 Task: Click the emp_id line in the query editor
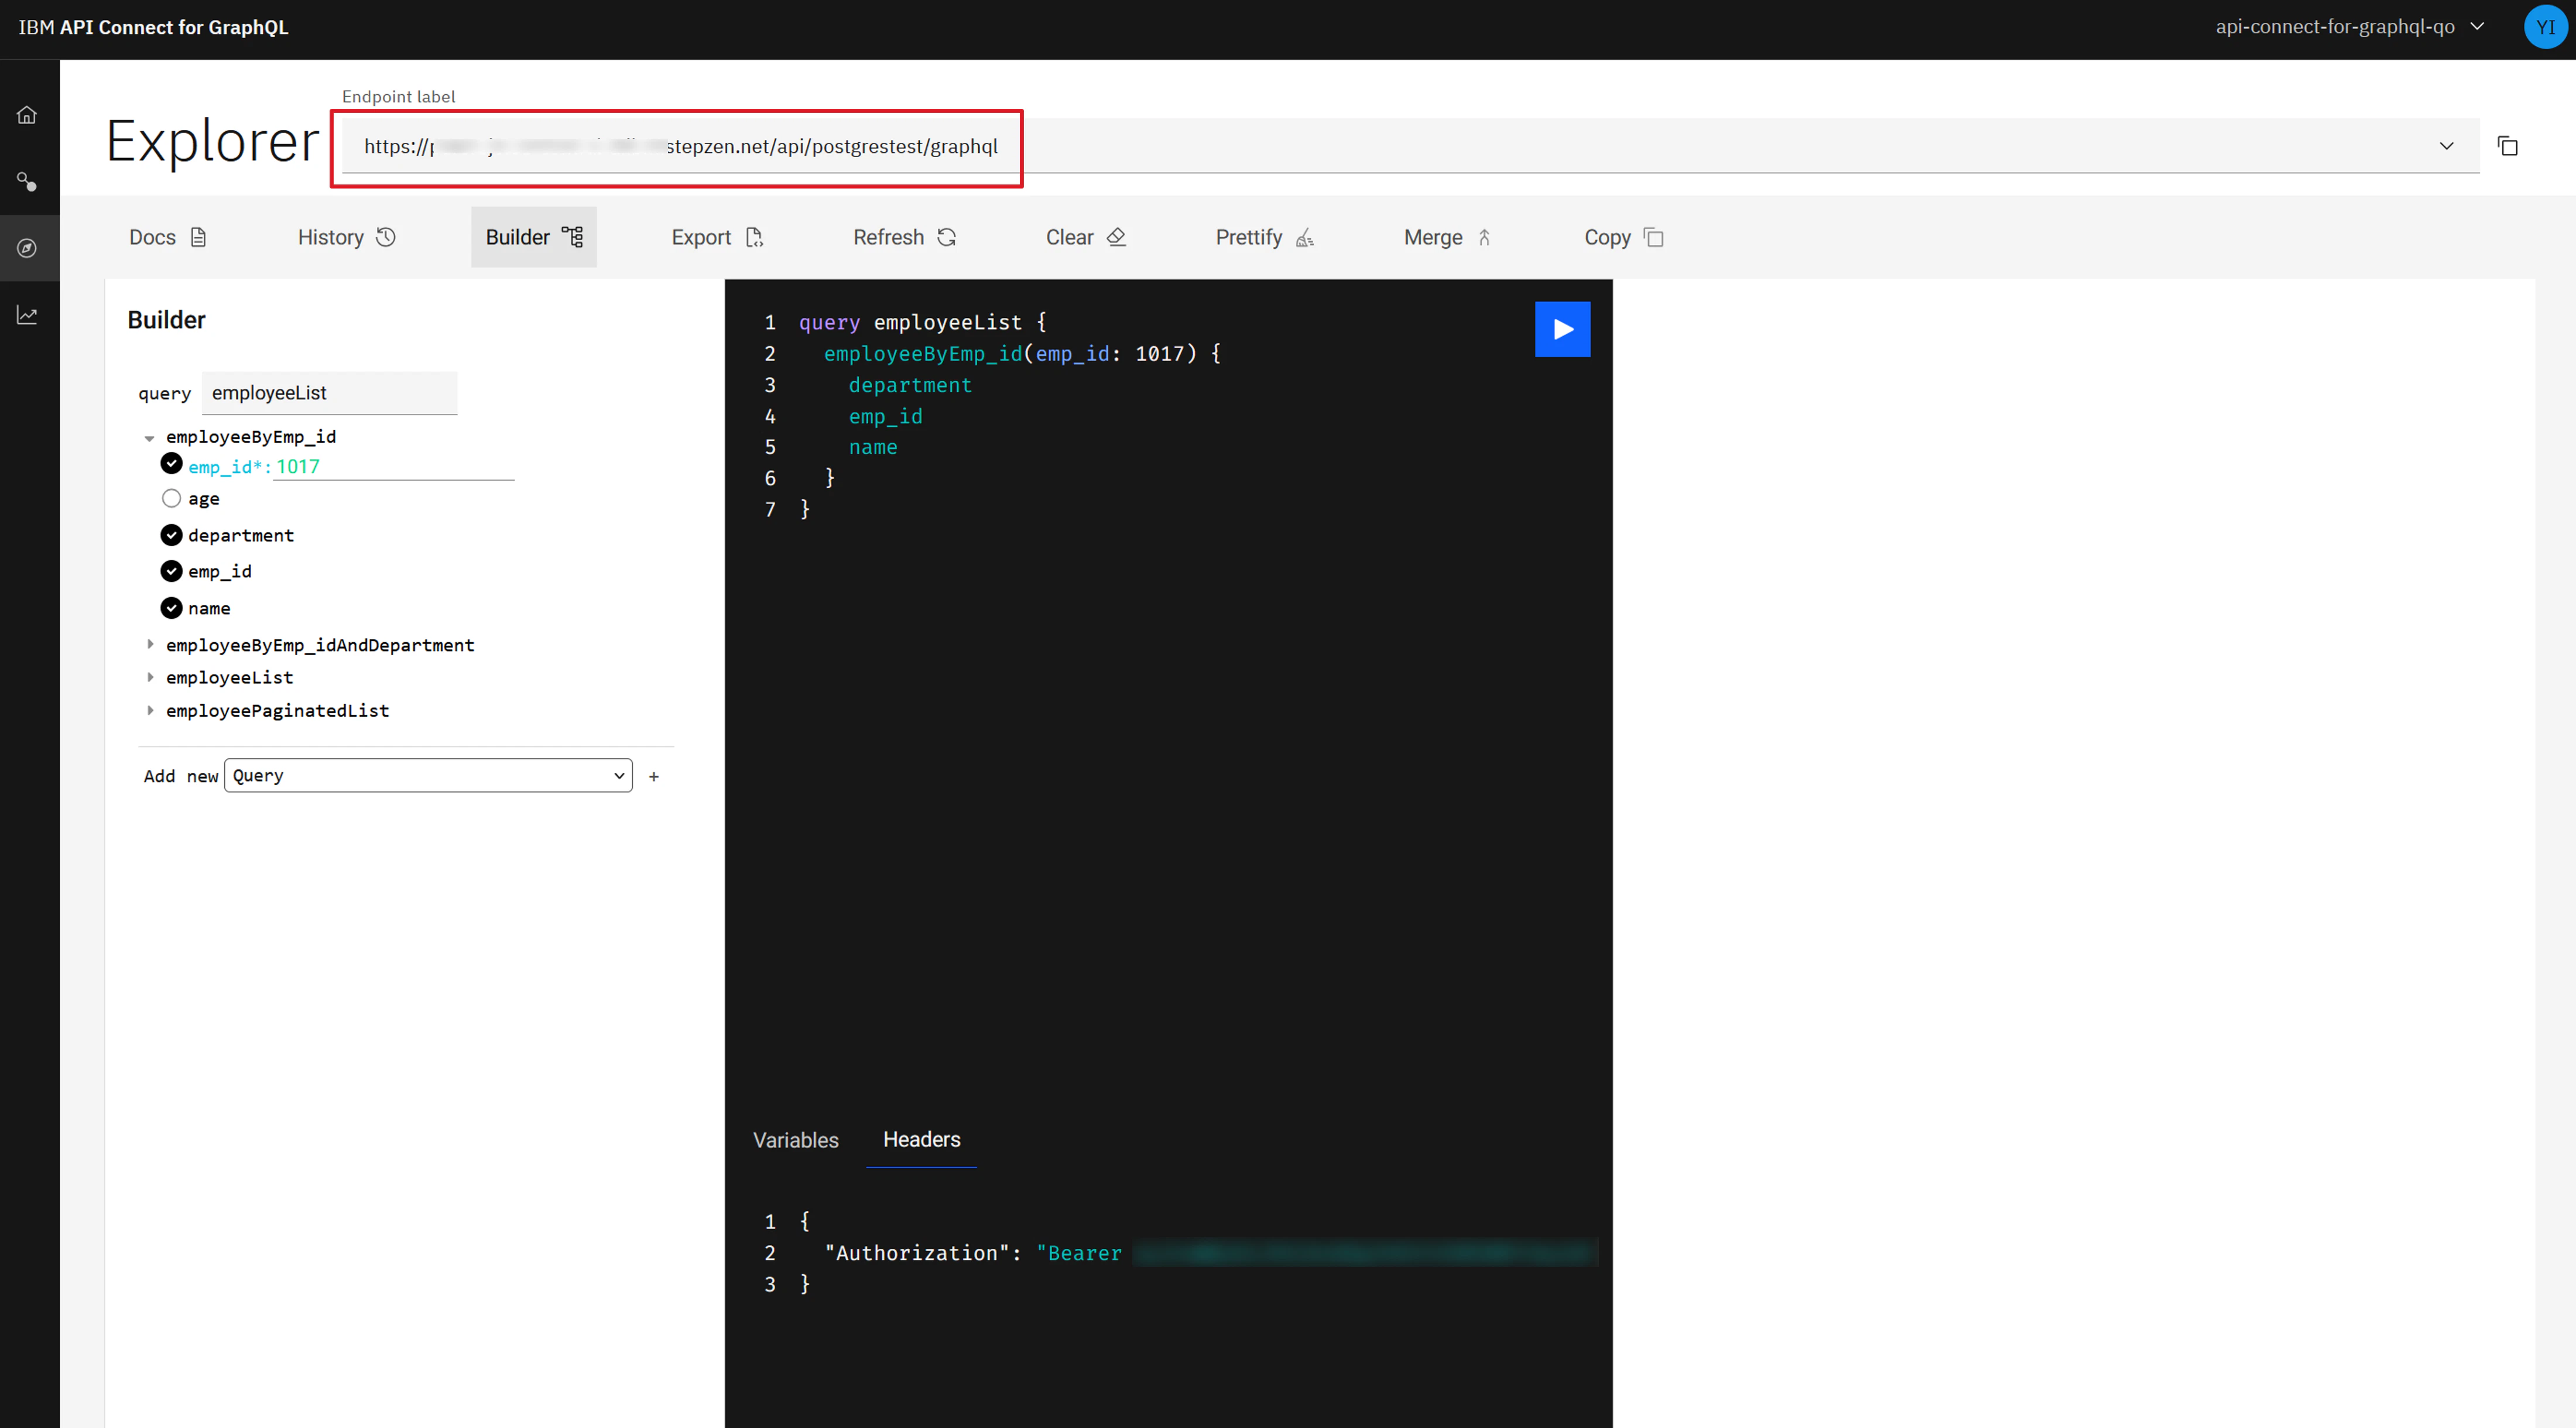(x=885, y=416)
